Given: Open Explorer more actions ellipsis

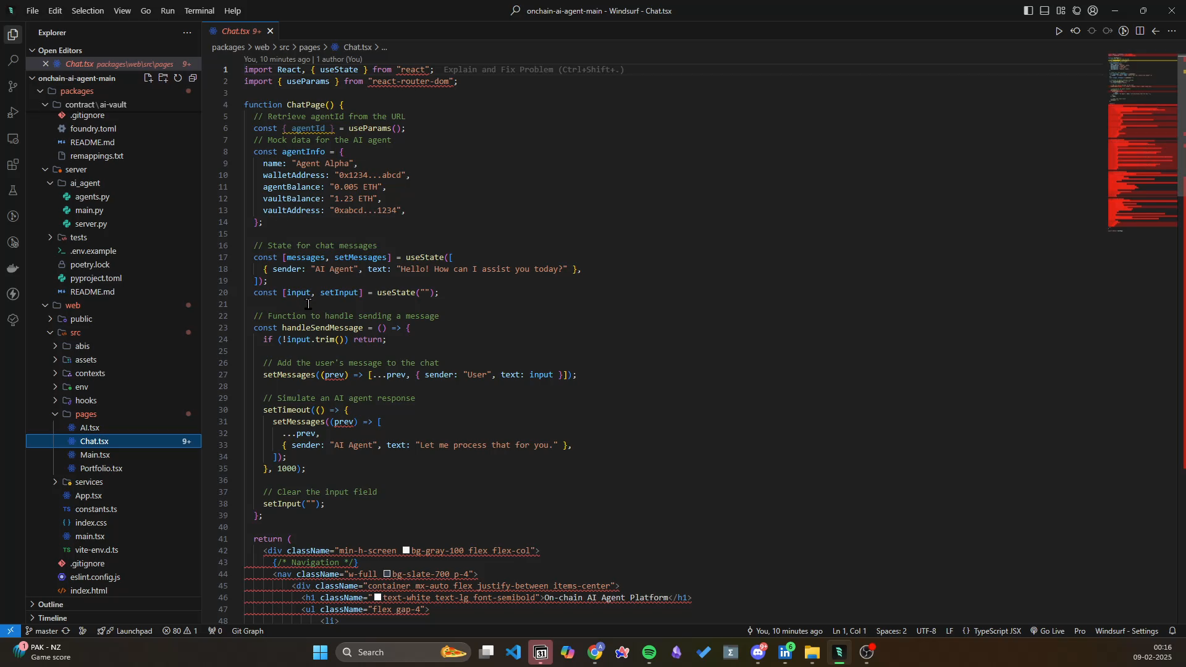Looking at the screenshot, I should [x=187, y=33].
